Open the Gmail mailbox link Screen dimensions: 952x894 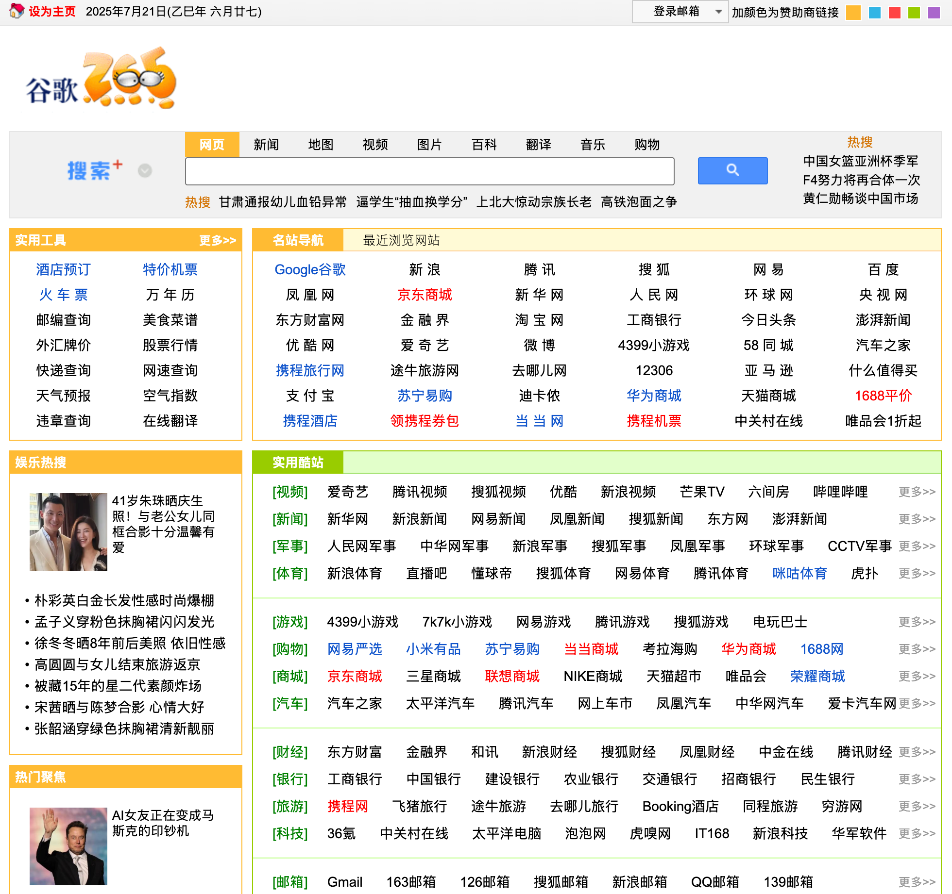click(x=344, y=882)
